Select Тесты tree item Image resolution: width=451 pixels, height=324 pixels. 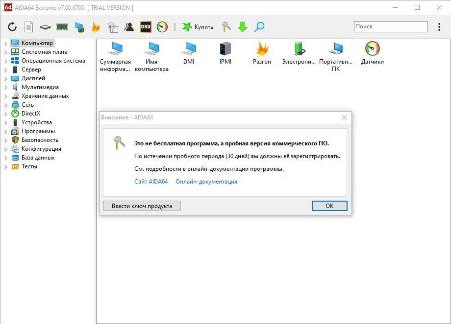tap(29, 166)
